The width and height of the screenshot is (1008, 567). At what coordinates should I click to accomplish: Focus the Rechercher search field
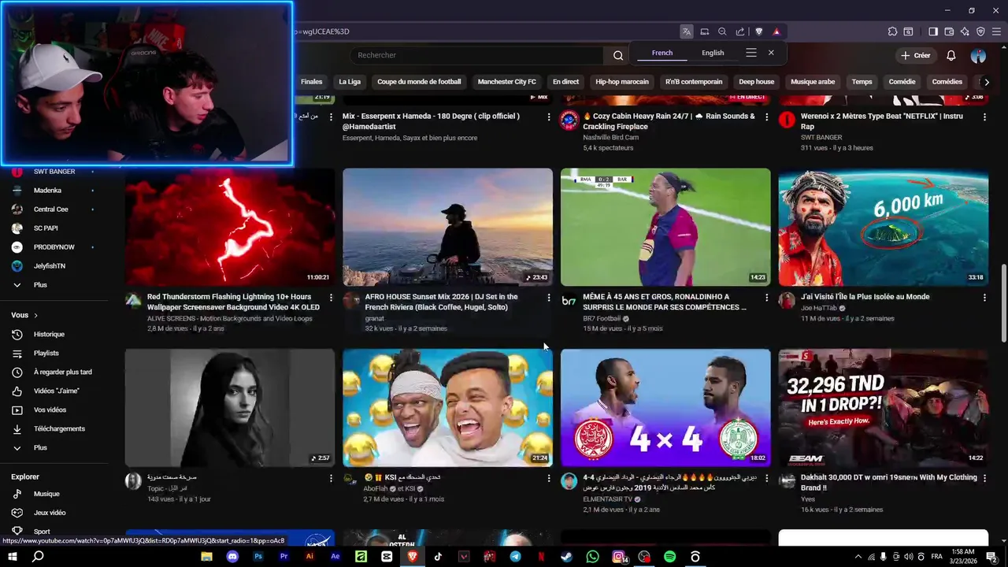(477, 55)
